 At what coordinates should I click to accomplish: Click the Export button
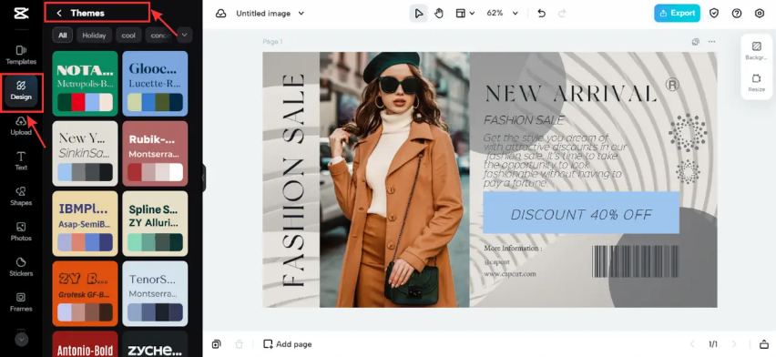point(677,14)
